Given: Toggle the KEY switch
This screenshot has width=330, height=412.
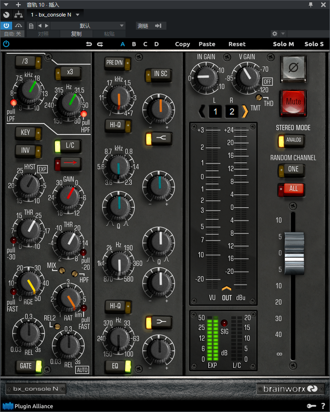Looking at the screenshot, I should click(28, 132).
